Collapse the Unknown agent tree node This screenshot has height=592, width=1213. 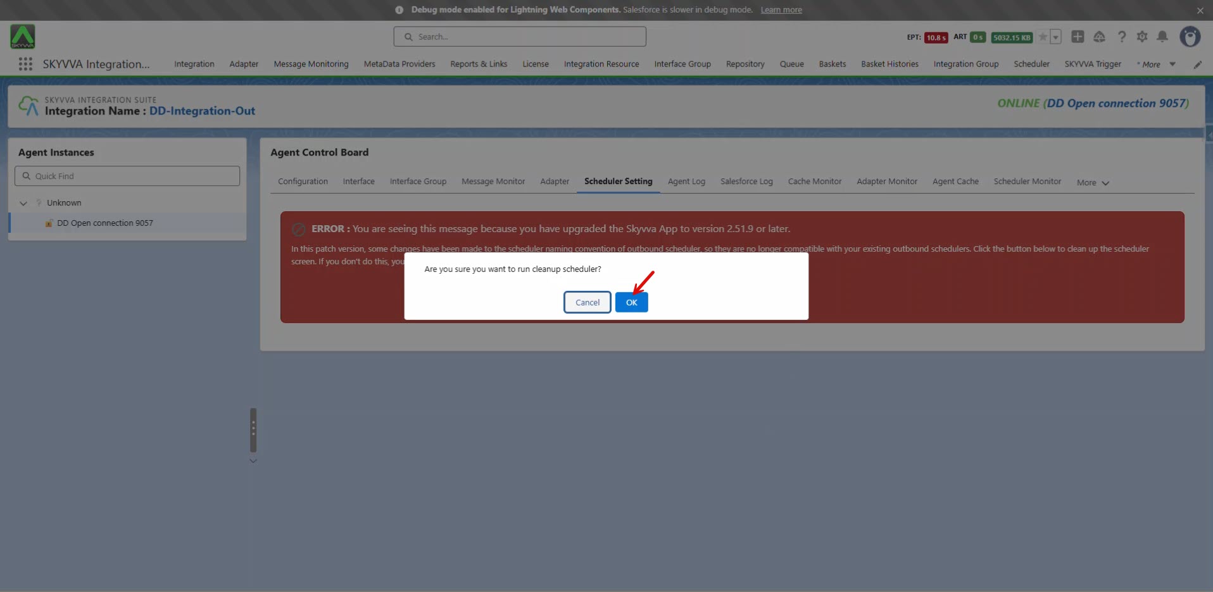click(23, 203)
